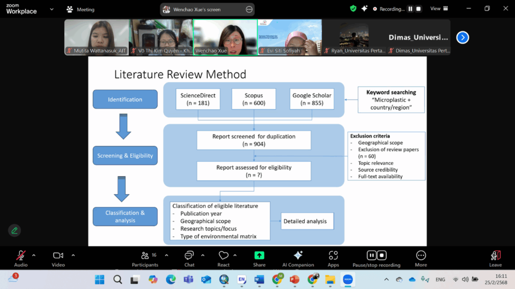Click the green encryption shield icon

(353, 9)
